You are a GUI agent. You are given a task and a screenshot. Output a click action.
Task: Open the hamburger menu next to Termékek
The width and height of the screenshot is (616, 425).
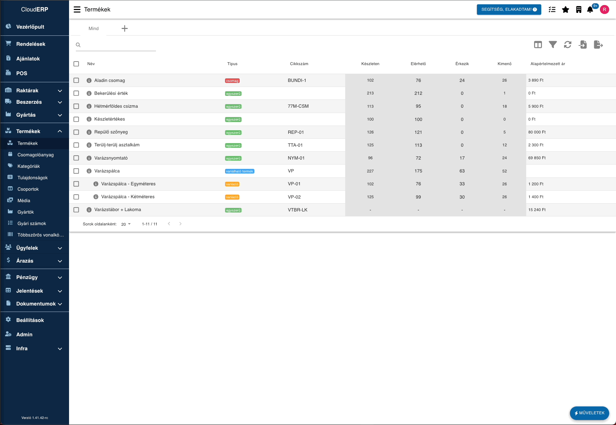click(x=77, y=10)
